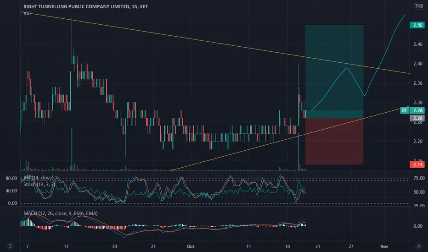Viewport: 428px width, 252px height.
Task: Click the 2.36 price axis label
Action: 417,83
